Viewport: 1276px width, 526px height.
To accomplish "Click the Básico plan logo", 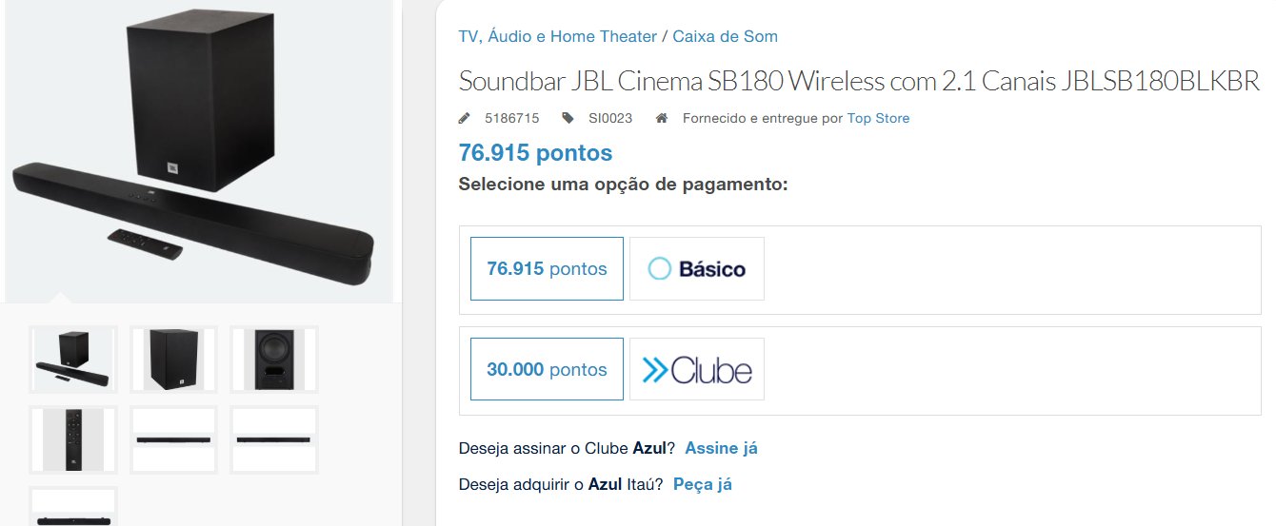I will coord(697,269).
